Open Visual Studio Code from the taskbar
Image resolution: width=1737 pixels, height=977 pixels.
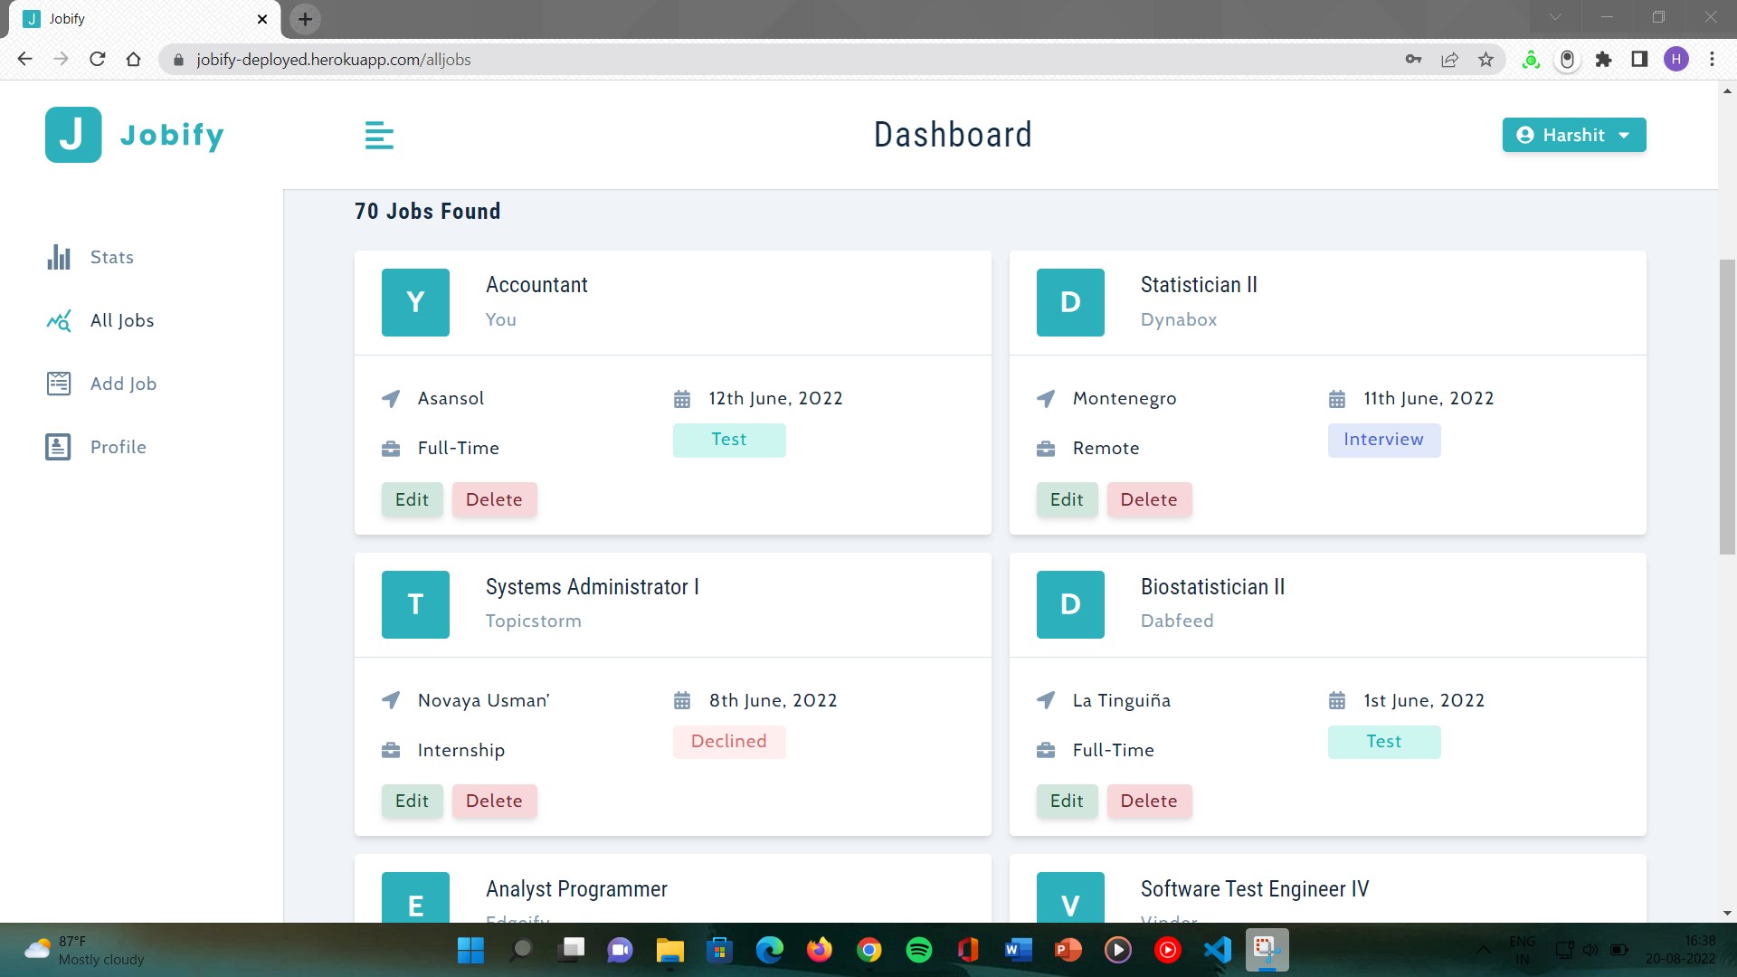point(1218,950)
